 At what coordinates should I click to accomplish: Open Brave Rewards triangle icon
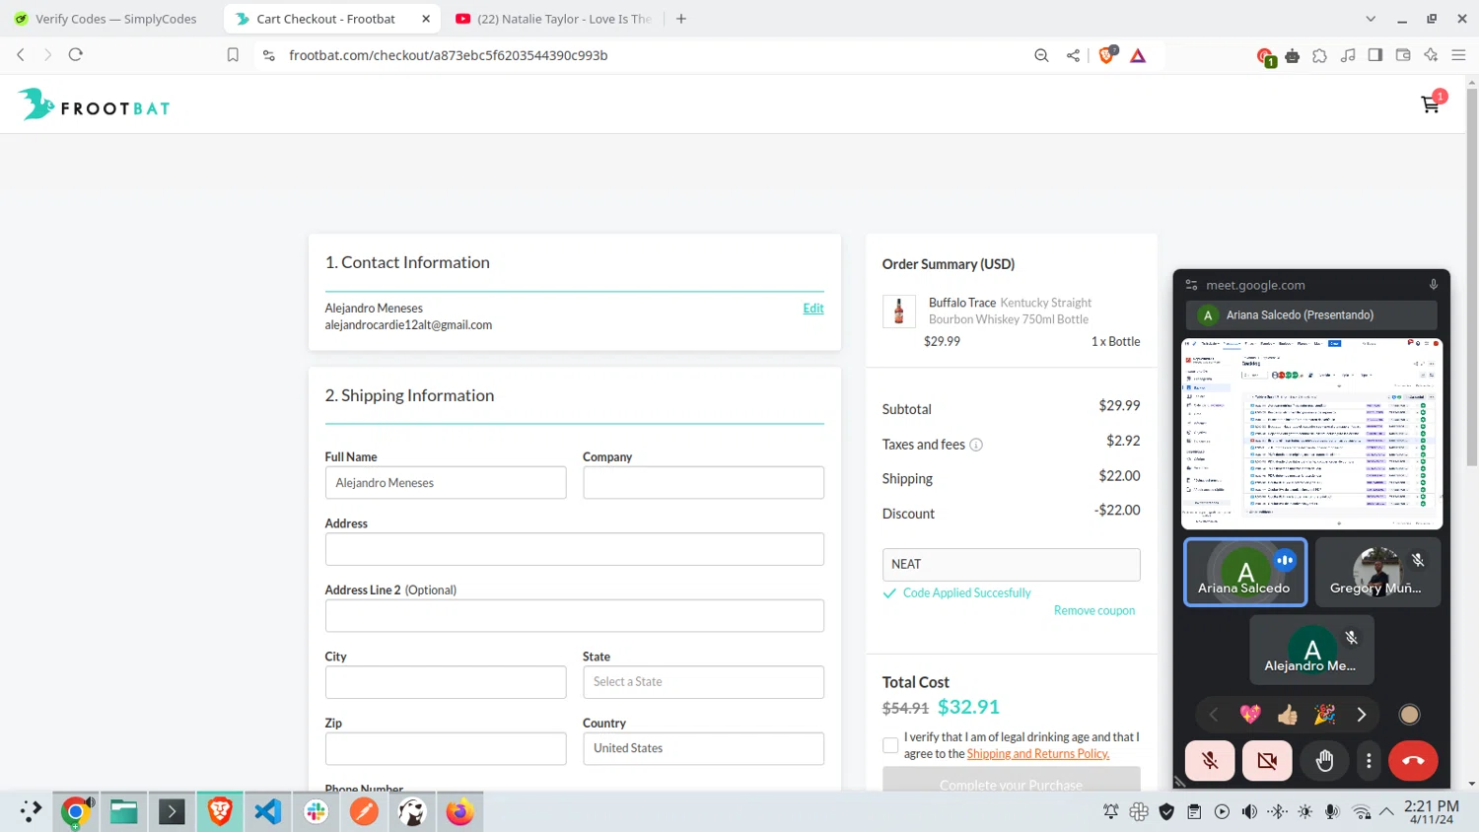[1138, 56]
